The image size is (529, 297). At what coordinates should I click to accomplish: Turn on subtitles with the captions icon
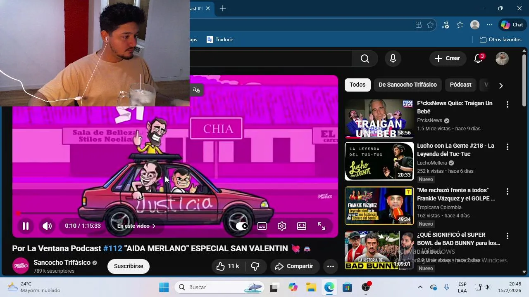[x=262, y=226]
